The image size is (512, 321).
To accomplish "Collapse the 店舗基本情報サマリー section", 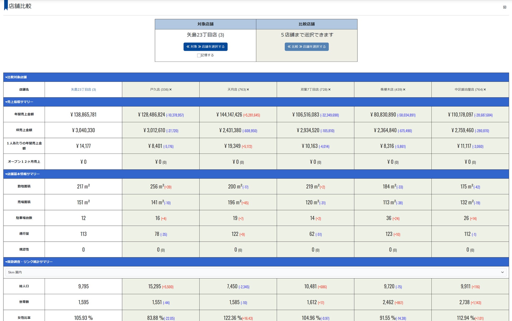I will click(x=22, y=174).
